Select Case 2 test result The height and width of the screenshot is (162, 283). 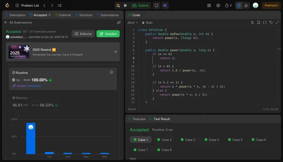(x=164, y=140)
